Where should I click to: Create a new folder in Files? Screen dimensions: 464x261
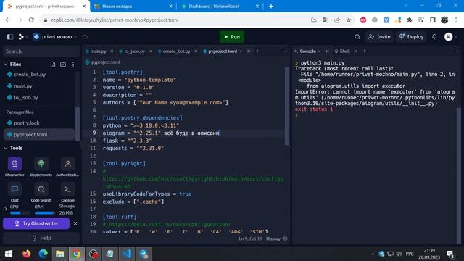click(x=63, y=65)
